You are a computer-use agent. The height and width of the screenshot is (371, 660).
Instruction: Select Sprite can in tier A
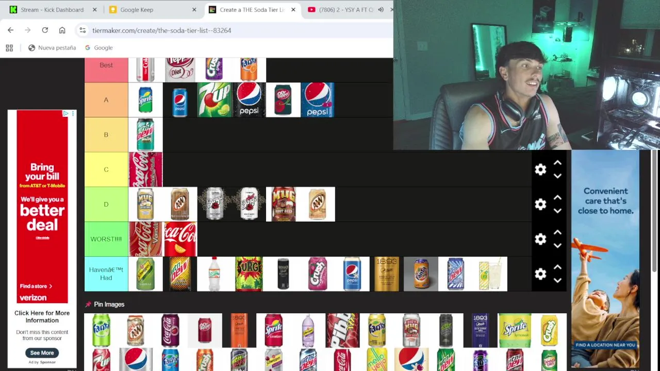point(145,100)
